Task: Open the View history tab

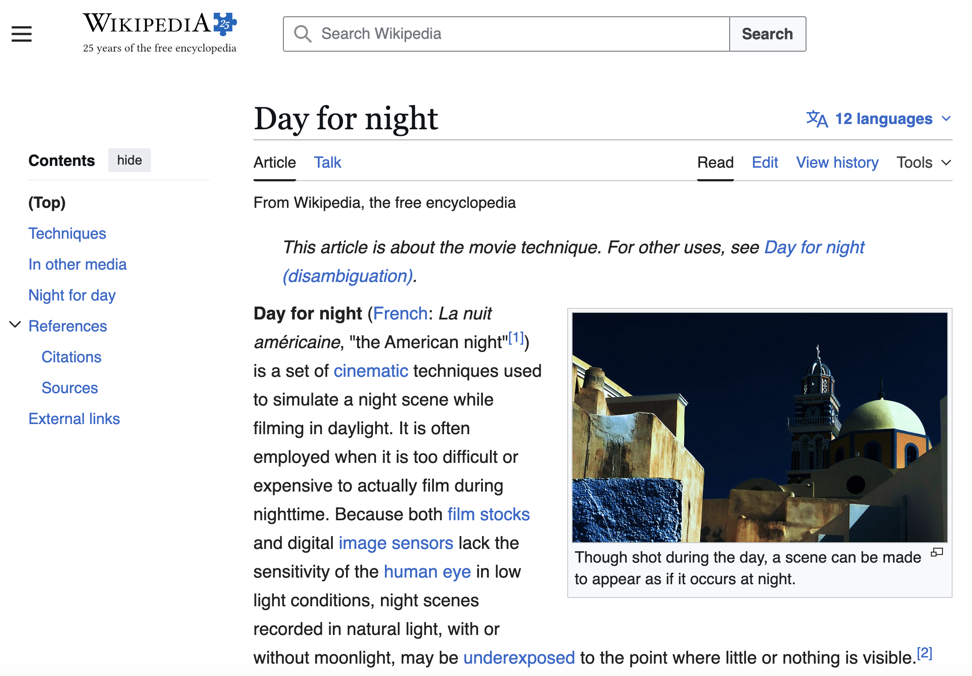Action: tap(837, 162)
